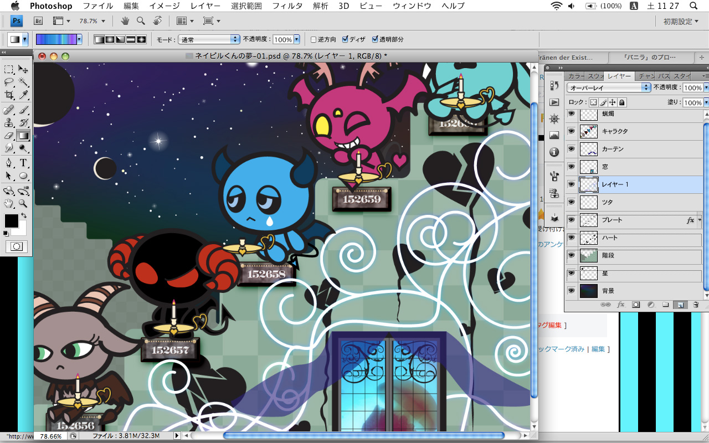This screenshot has width=709, height=443.
Task: Create a new layer from the Layers panel
Action: click(x=681, y=305)
